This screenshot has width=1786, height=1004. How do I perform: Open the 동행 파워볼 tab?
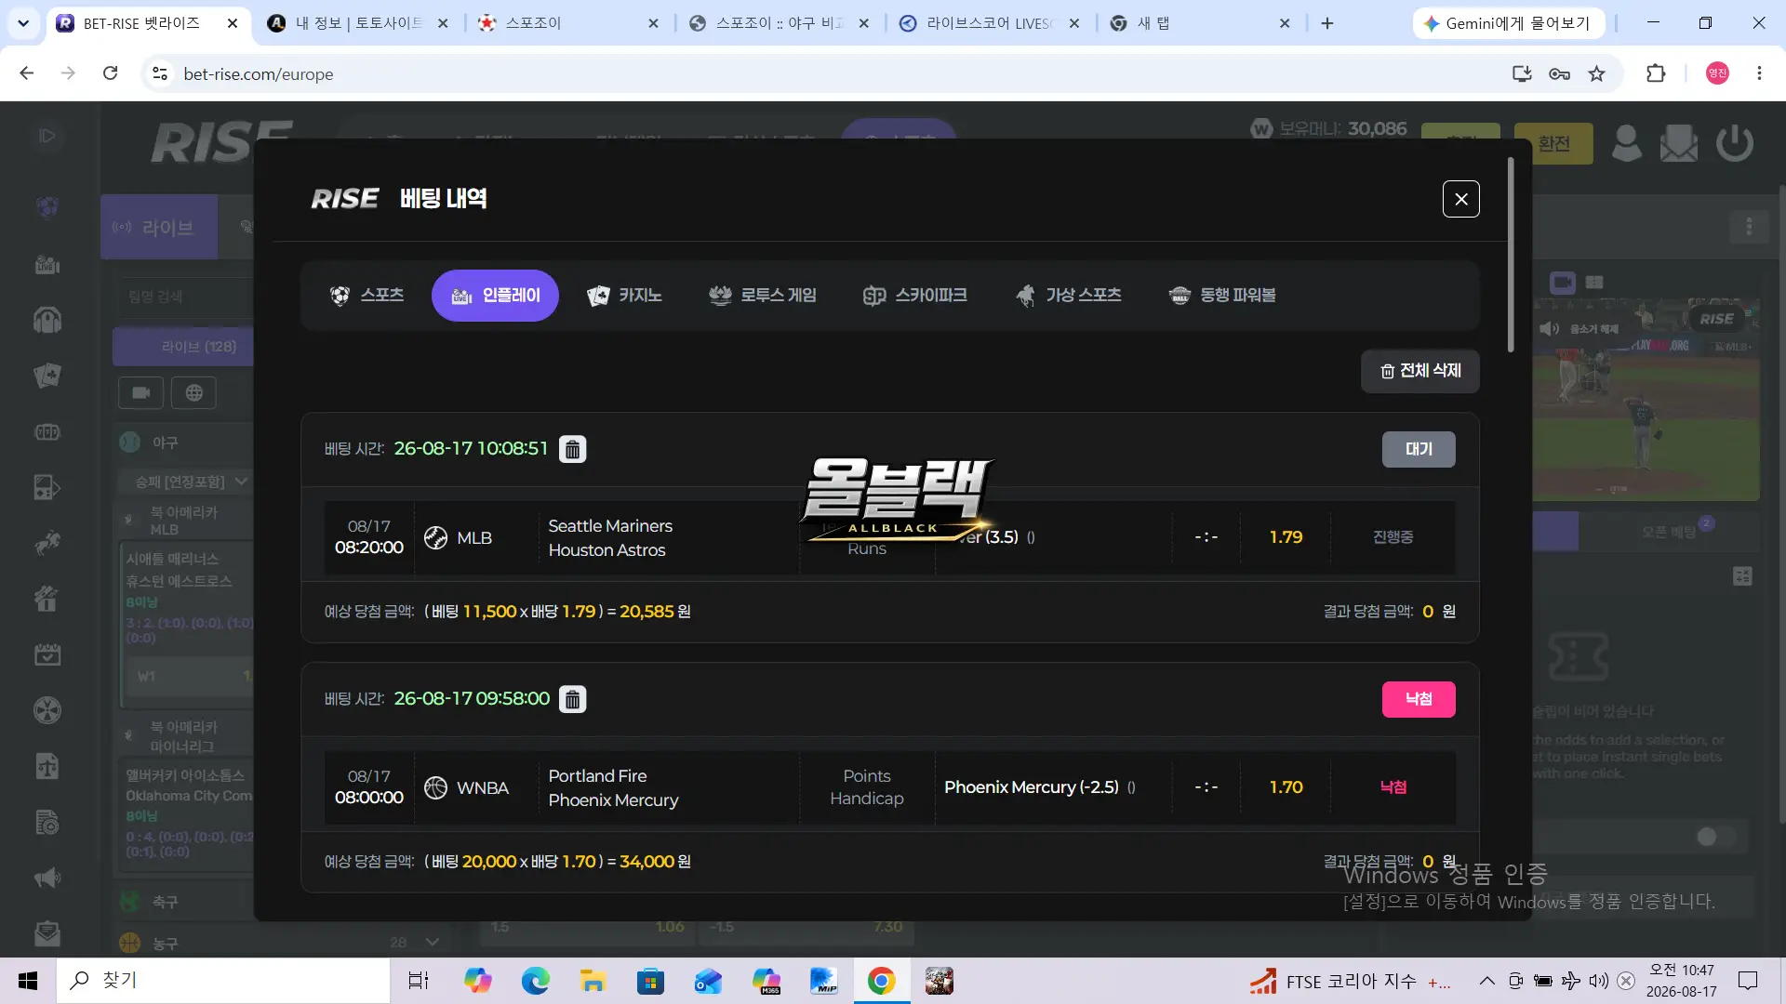pos(1222,296)
